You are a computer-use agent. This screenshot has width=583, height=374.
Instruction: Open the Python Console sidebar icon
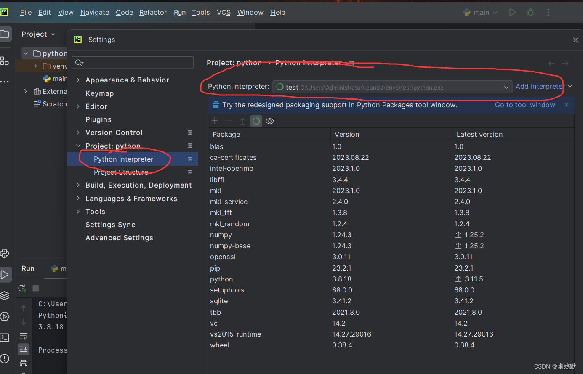(x=5, y=254)
